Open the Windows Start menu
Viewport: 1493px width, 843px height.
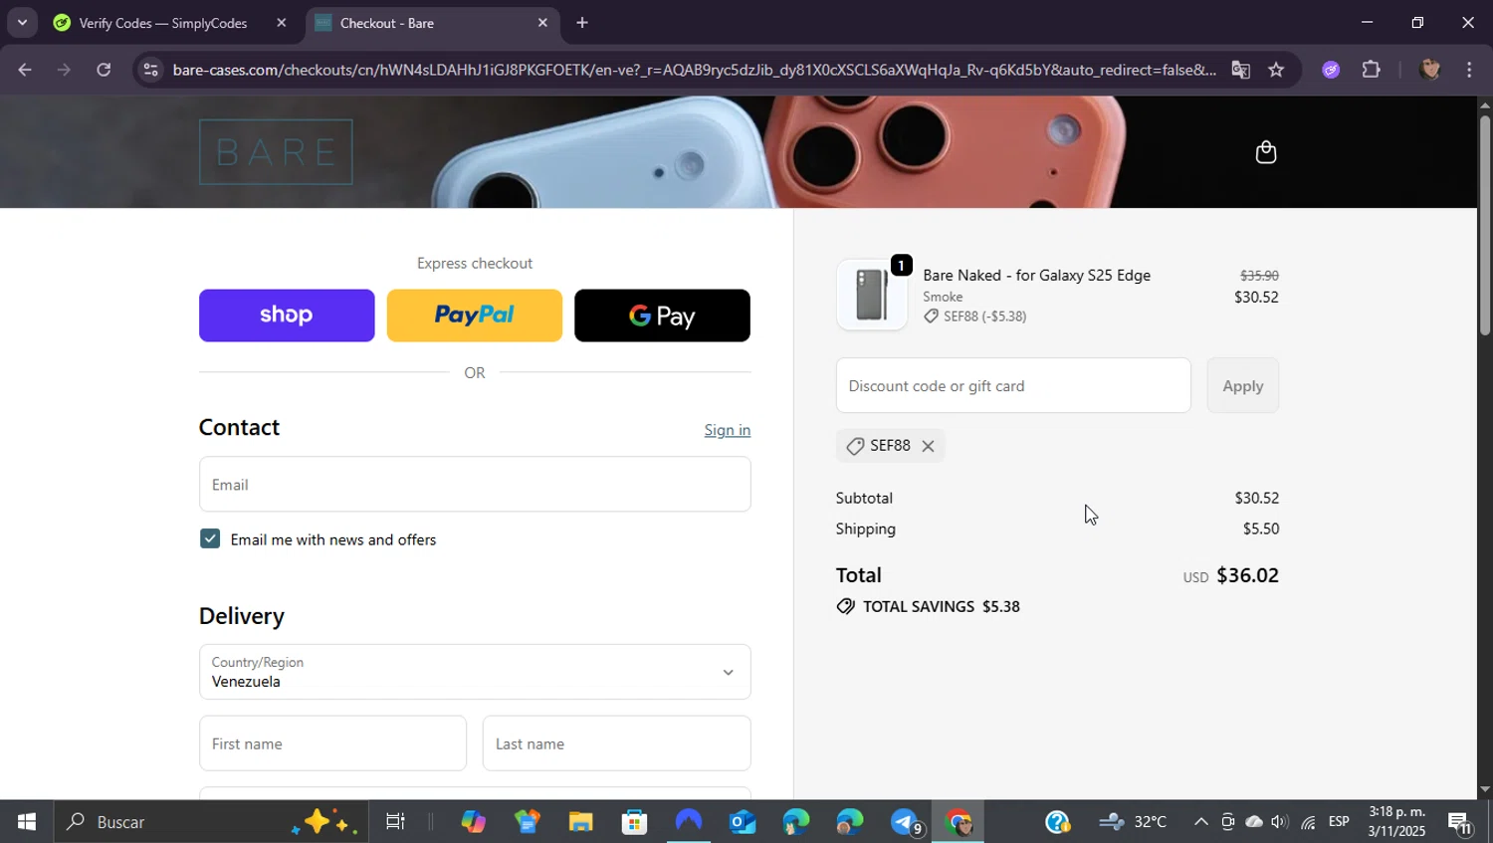26,822
